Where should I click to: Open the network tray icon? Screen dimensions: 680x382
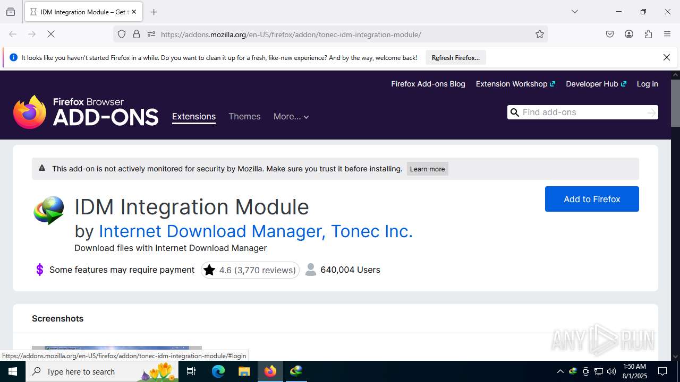(x=599, y=371)
